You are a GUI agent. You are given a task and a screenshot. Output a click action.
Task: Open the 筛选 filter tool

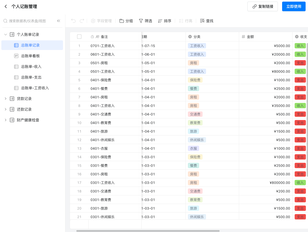coord(145,21)
